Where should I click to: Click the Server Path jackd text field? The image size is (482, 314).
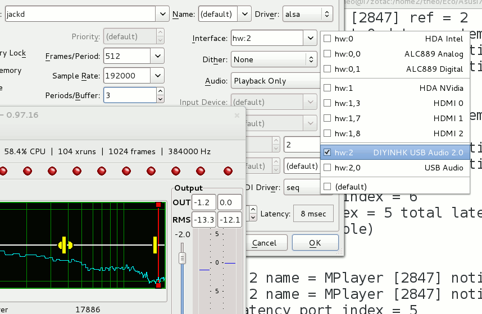(79, 14)
